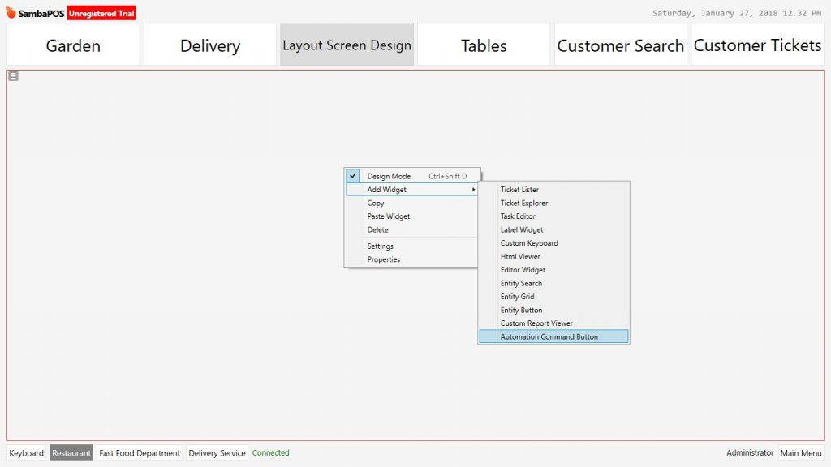Click the date and time display
The width and height of the screenshot is (831, 467).
(x=737, y=13)
